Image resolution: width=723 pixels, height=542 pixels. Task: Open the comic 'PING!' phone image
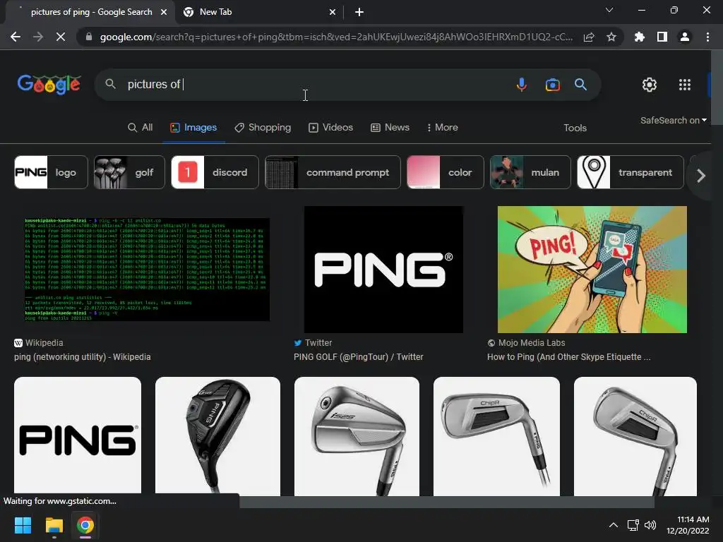click(592, 270)
